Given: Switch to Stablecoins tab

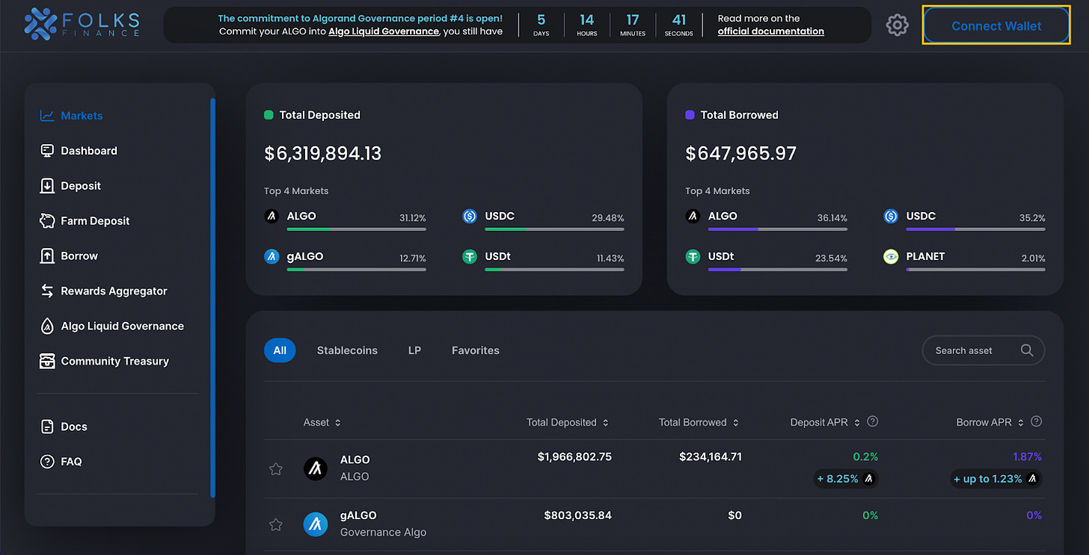Looking at the screenshot, I should (x=347, y=350).
